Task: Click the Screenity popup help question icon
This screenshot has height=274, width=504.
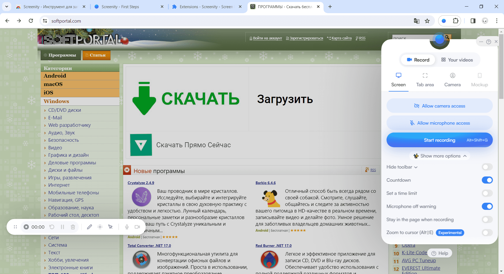Action: 489,42
